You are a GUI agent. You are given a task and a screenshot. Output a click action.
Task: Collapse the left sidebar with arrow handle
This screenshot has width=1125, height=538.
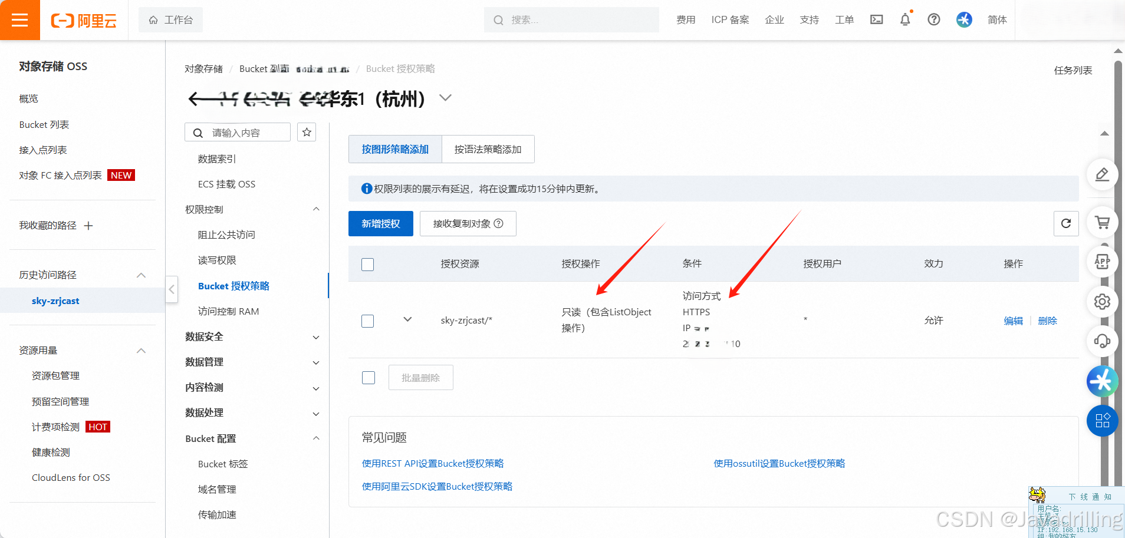172,289
